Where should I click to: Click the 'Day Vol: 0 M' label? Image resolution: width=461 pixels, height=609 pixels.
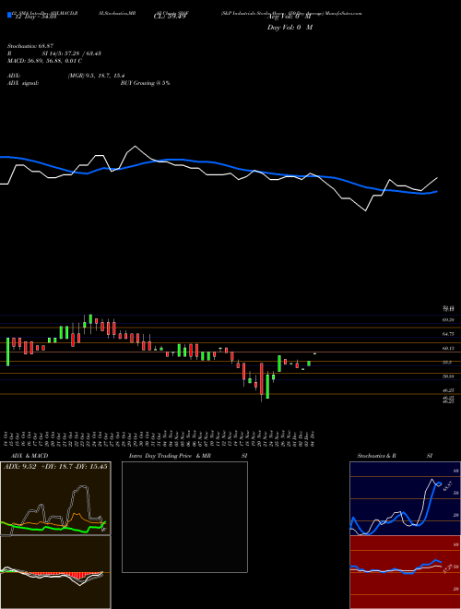point(290,27)
